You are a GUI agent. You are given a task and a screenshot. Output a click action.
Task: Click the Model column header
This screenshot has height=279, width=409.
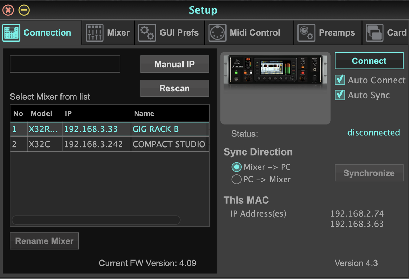pos(41,113)
